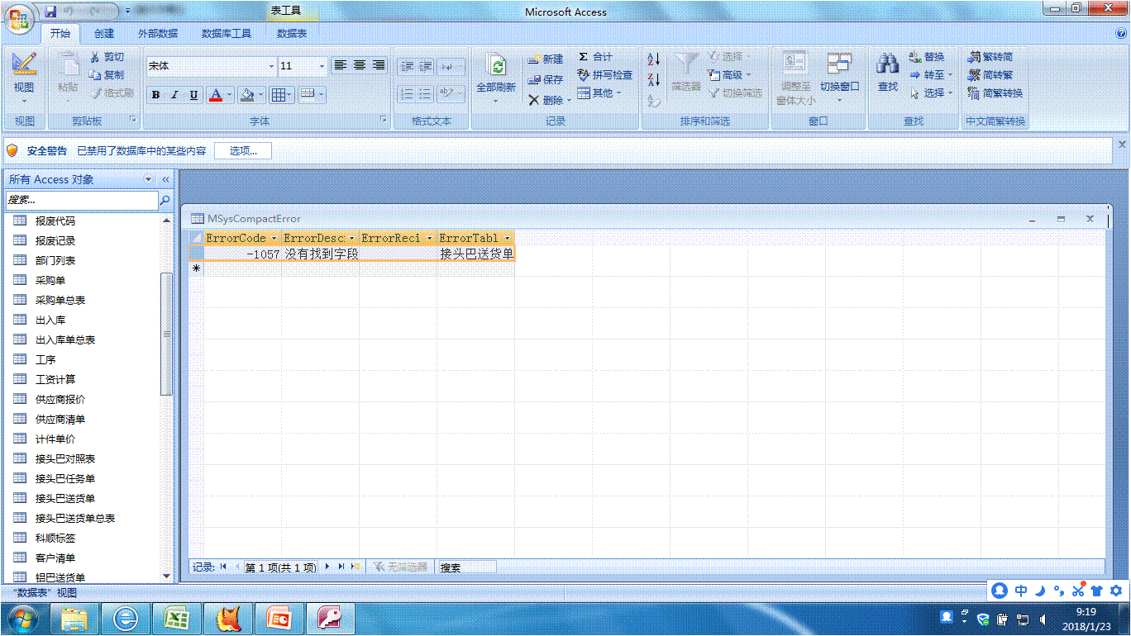Click navigation pane search box

coord(81,200)
